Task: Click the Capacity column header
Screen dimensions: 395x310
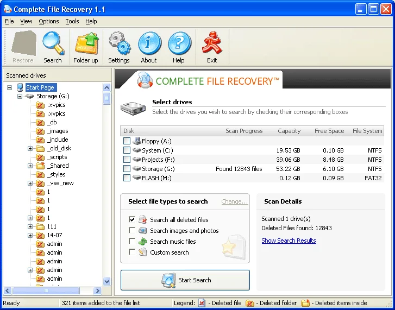Action: tap(289, 131)
